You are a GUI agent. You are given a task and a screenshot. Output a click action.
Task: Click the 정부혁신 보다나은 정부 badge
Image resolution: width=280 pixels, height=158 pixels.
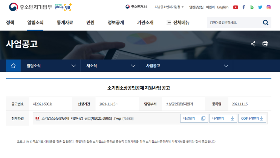[x=63, y=7]
